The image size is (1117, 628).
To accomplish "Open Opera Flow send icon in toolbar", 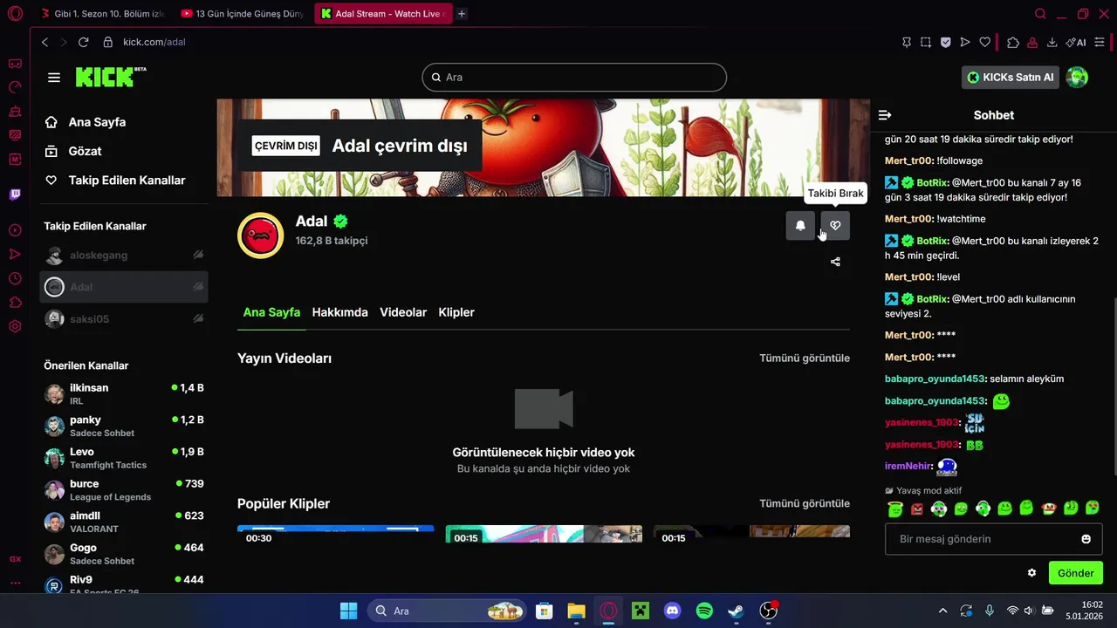I will point(965,42).
